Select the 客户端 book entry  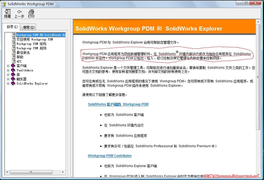(x=22, y=66)
